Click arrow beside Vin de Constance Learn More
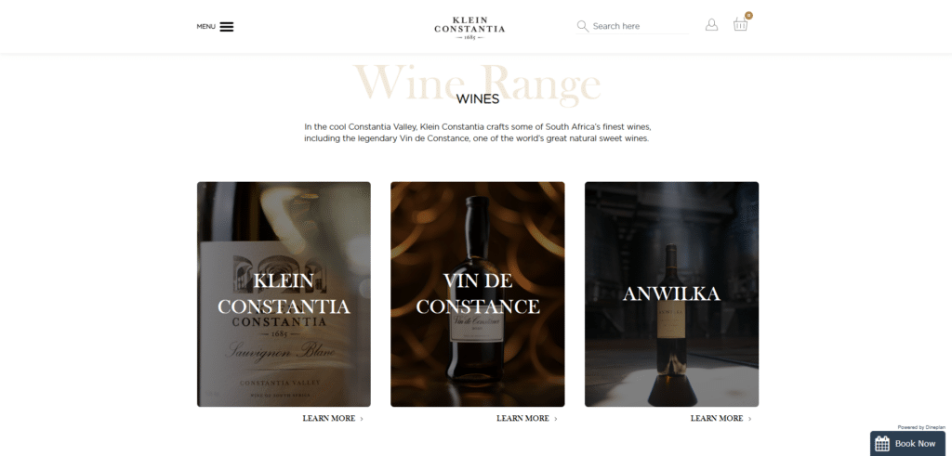Screen dimensions: 952x456 click(x=556, y=419)
